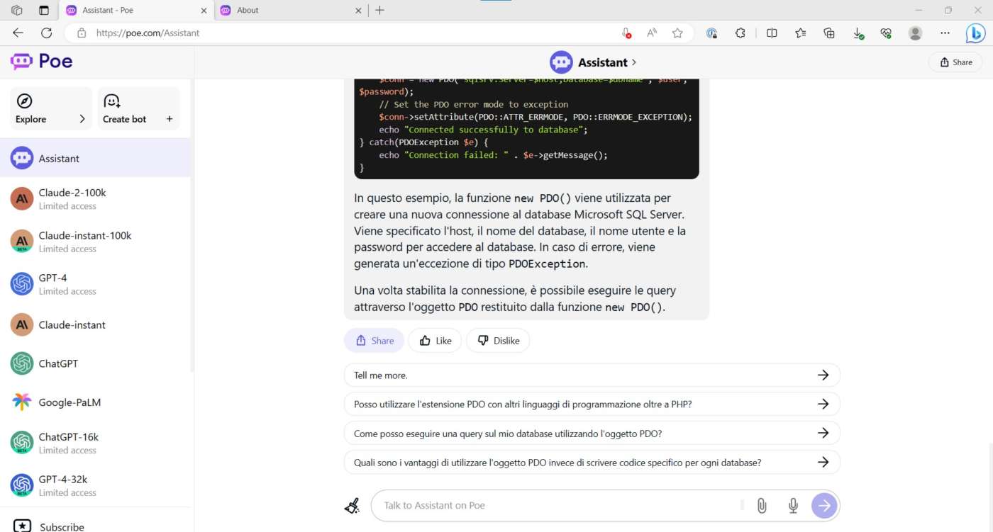The width and height of the screenshot is (993, 532).
Task: Click the Create bot icon
Action: point(112,101)
